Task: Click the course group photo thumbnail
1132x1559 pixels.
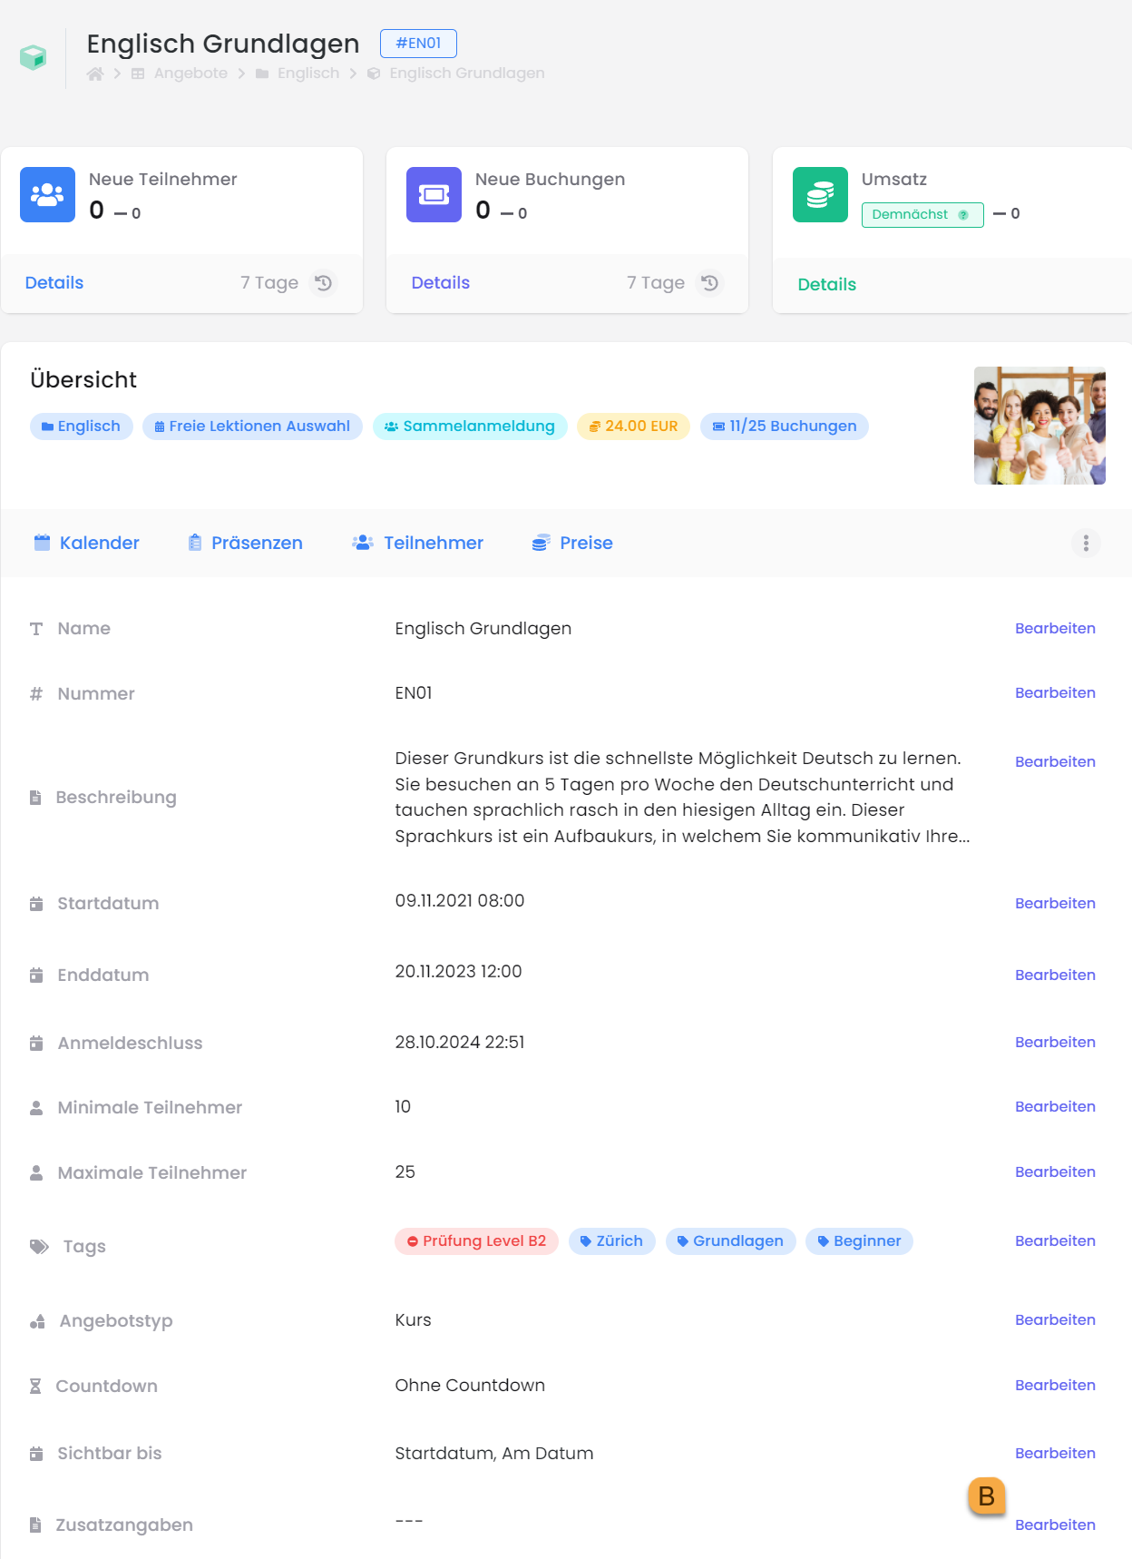Action: 1039,426
